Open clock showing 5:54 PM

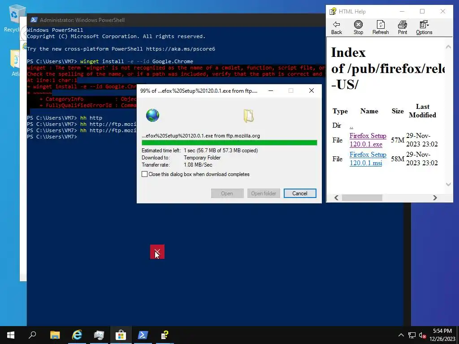pyautogui.click(x=442, y=335)
